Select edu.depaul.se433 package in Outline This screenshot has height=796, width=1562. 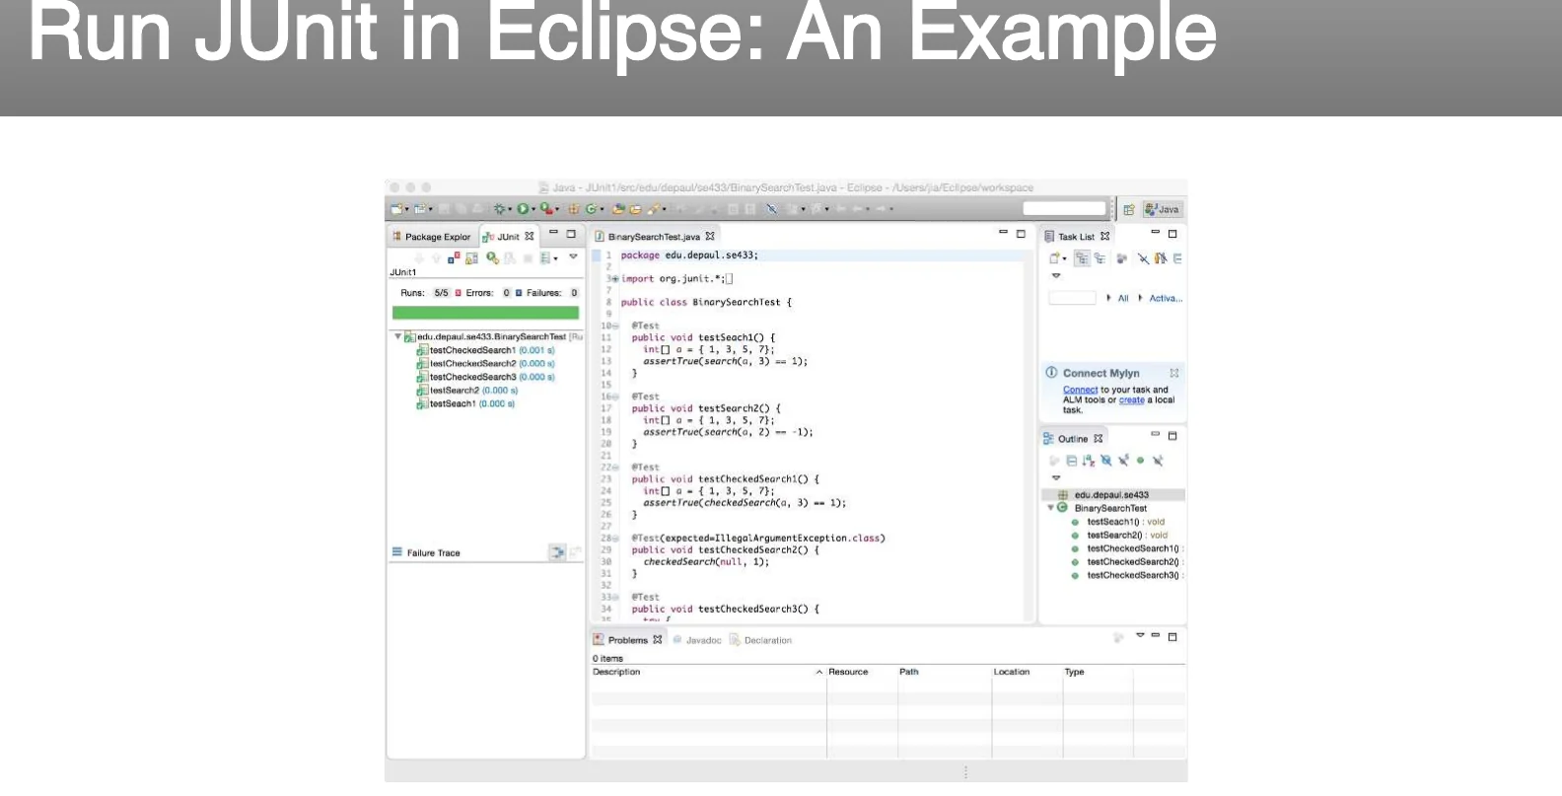click(1112, 494)
